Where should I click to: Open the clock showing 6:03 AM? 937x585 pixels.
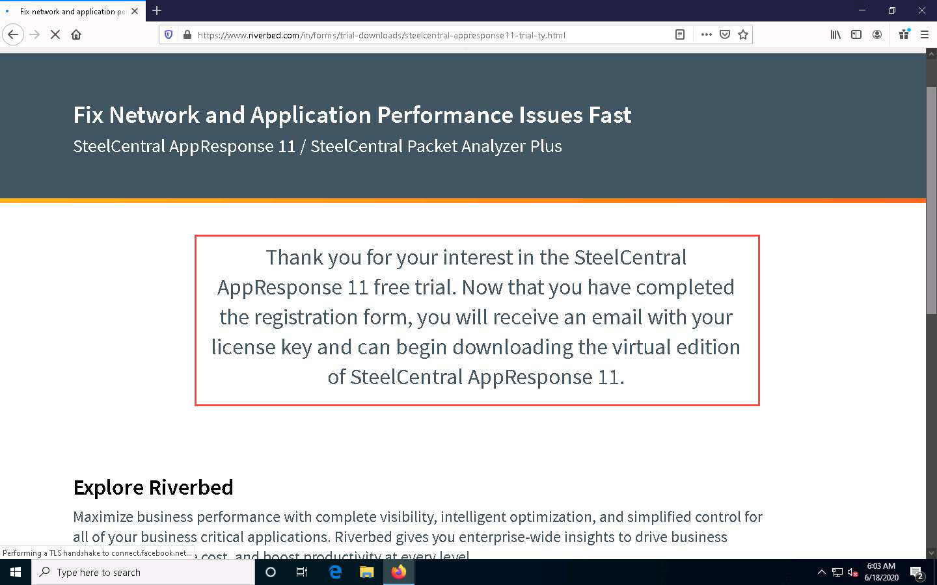(881, 572)
